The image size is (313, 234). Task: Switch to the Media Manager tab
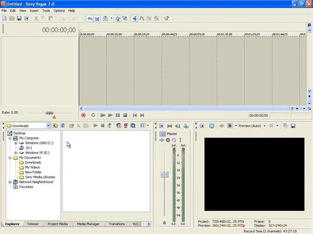click(x=88, y=224)
